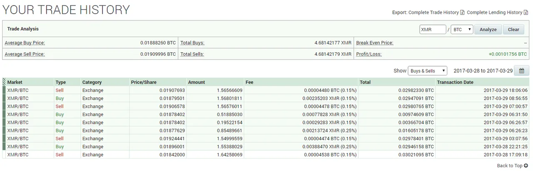533x171 pixels.
Task: Click the price 0.01906578 cell
Action: coord(157,107)
